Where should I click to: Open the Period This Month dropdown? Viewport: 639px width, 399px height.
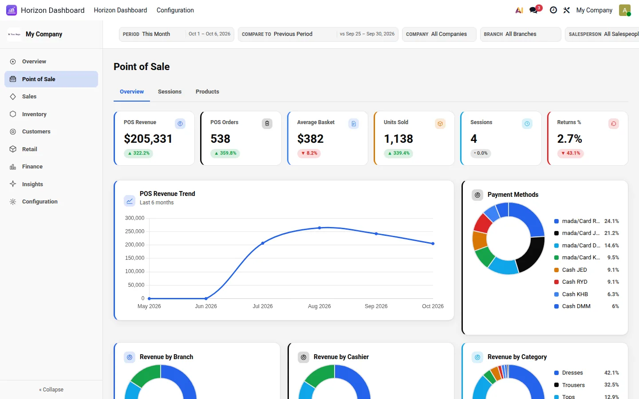click(x=177, y=34)
